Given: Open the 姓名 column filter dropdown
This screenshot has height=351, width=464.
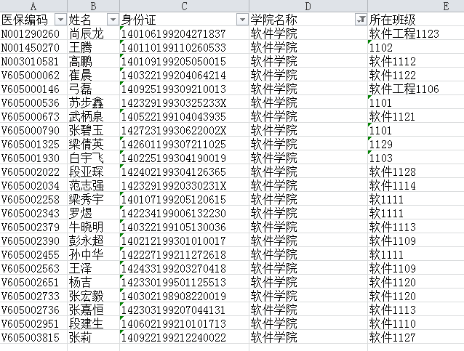Looking at the screenshot, I should click(113, 20).
